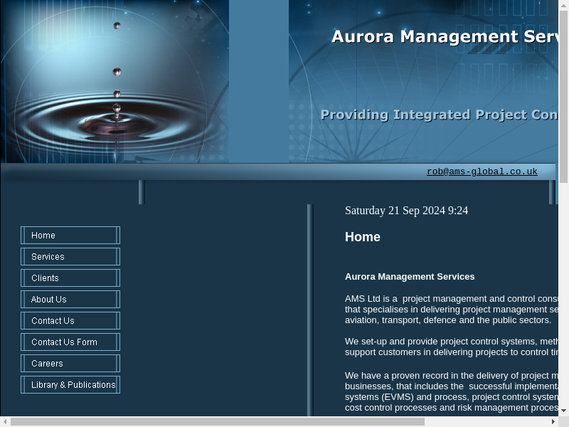Open Library & Publications section
569x427 pixels.
(70, 385)
